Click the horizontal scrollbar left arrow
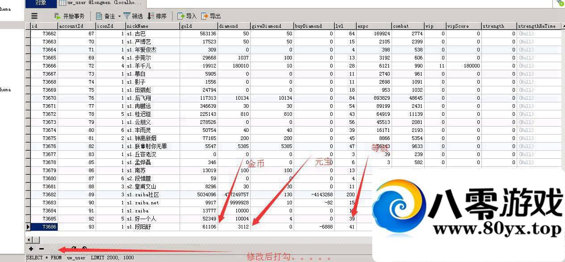Viewport: 565px width, 262px height. tap(28, 240)
